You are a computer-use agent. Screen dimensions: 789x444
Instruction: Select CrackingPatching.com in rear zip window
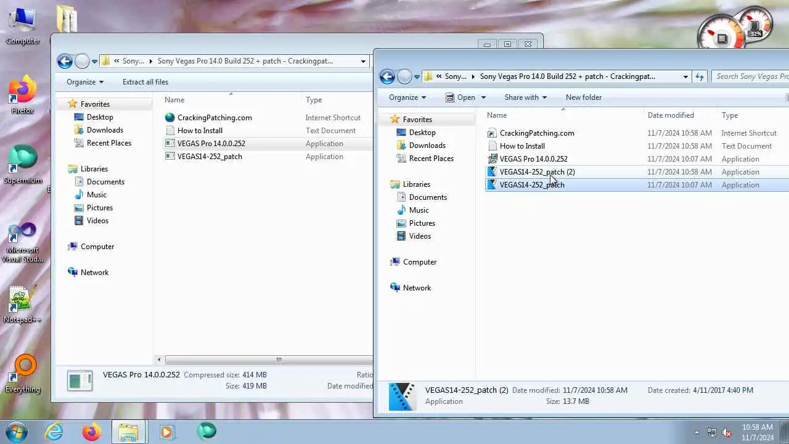215,118
